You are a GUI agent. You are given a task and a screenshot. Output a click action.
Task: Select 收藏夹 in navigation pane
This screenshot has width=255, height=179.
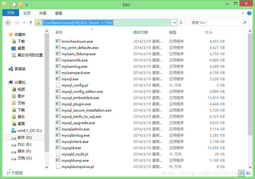coord(20,34)
